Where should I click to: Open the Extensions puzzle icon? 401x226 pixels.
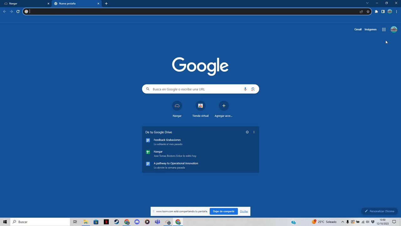click(376, 12)
